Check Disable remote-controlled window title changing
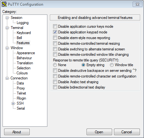 pyautogui.click(x=55, y=55)
